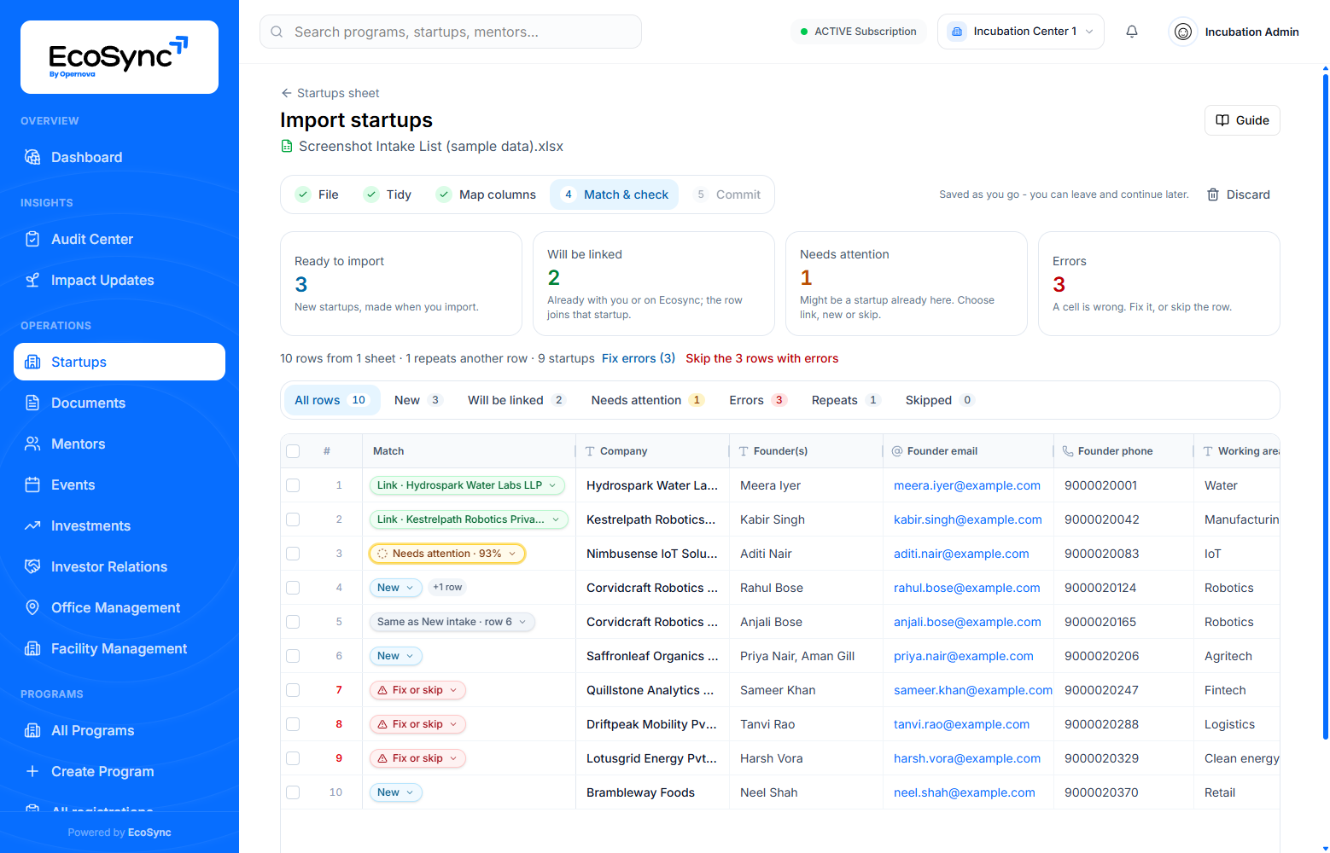1330x853 pixels.
Task: Open Audit Center from the sidebar
Action: [x=120, y=239]
